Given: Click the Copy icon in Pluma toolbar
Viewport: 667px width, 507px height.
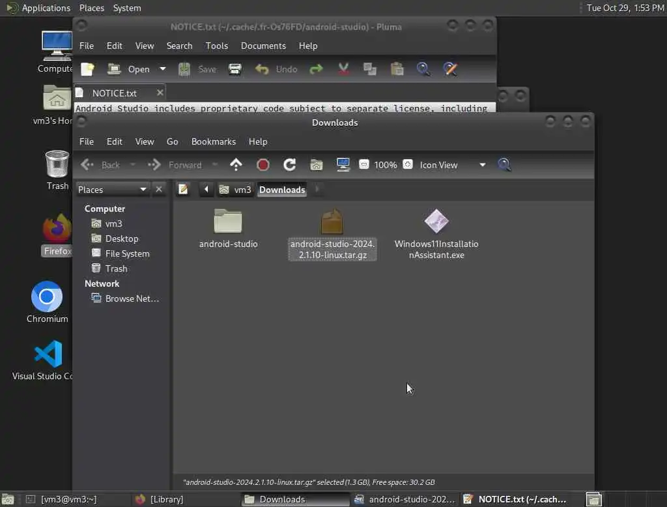Looking at the screenshot, I should [370, 69].
